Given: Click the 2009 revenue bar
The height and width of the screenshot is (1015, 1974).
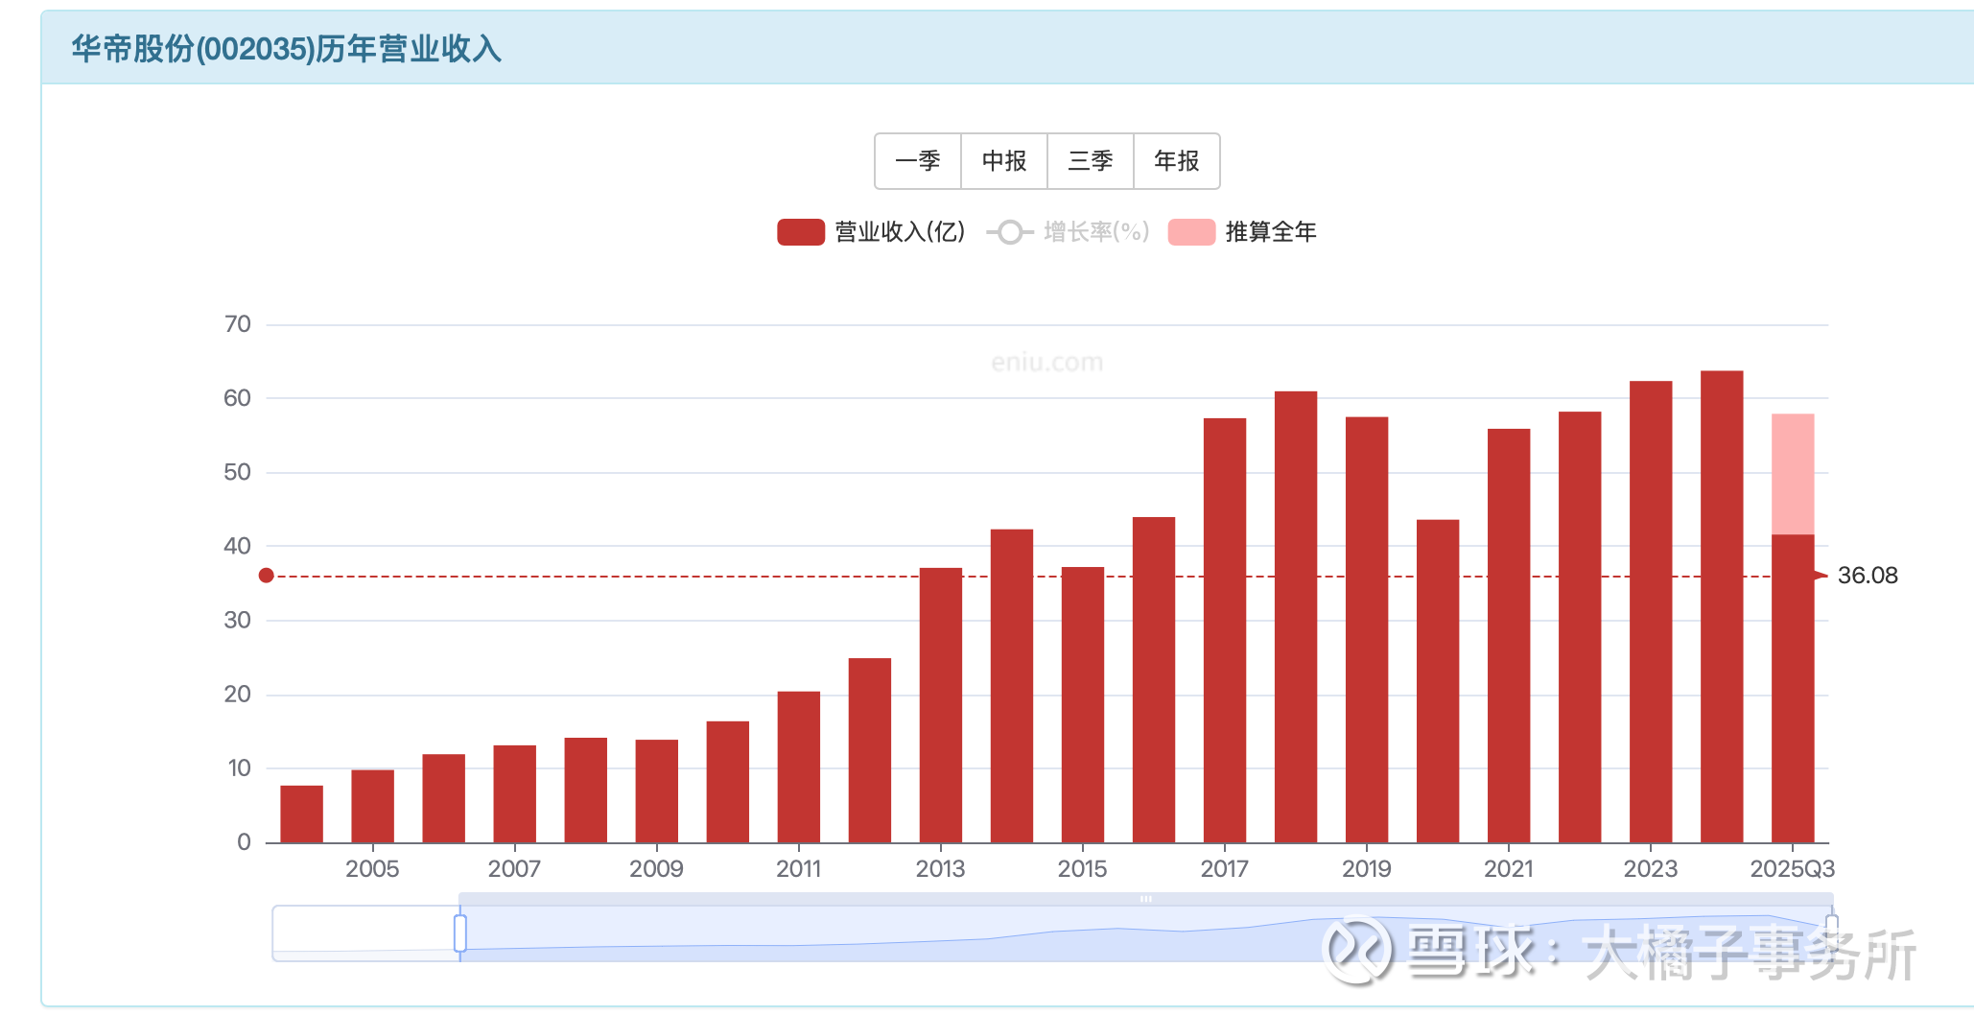Looking at the screenshot, I should 656,791.
